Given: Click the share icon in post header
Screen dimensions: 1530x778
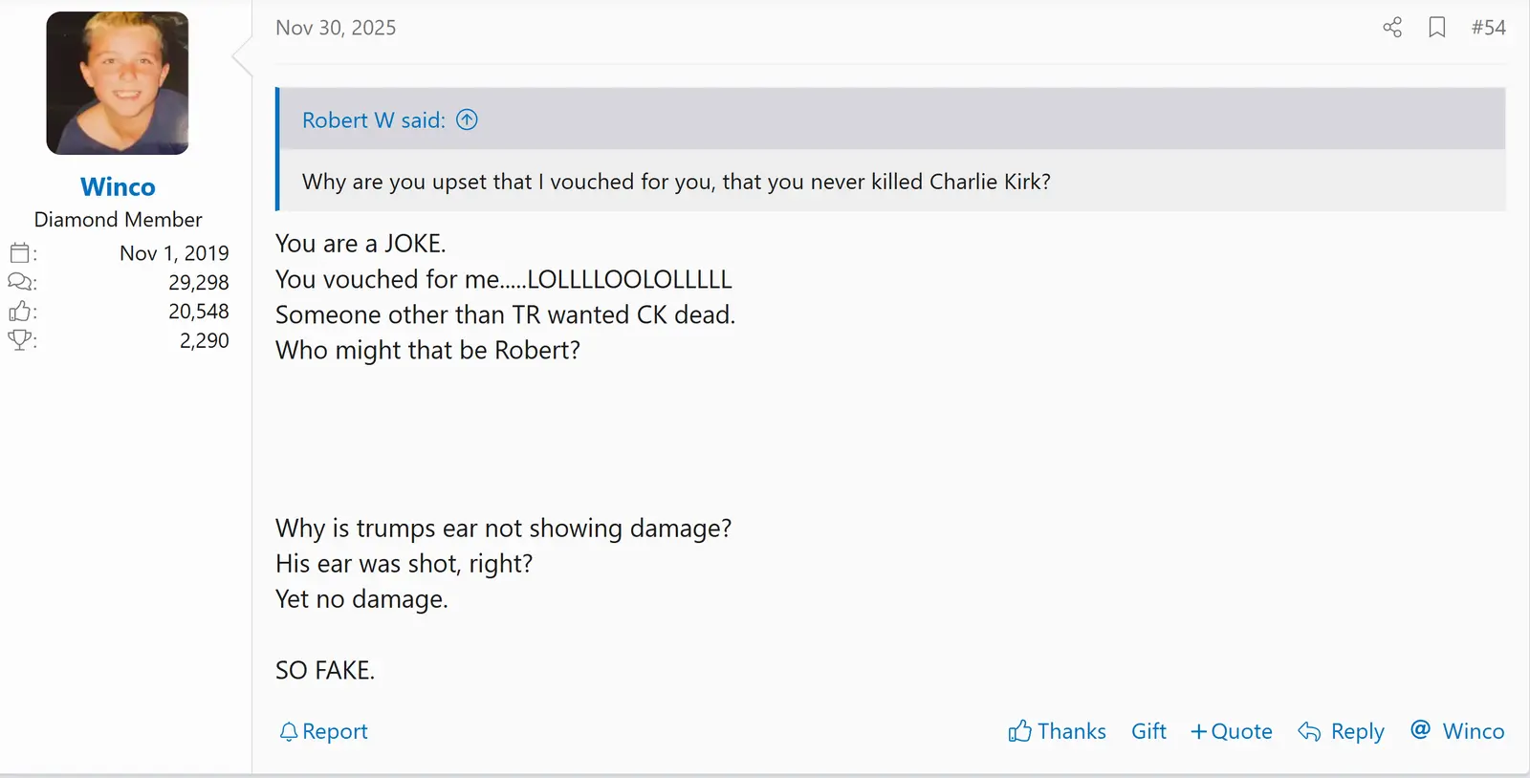Looking at the screenshot, I should click(x=1392, y=28).
